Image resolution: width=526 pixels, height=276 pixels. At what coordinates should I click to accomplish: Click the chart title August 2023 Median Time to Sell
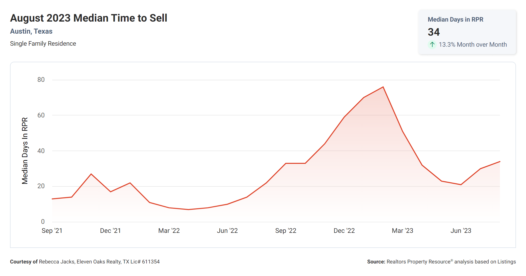pos(89,18)
